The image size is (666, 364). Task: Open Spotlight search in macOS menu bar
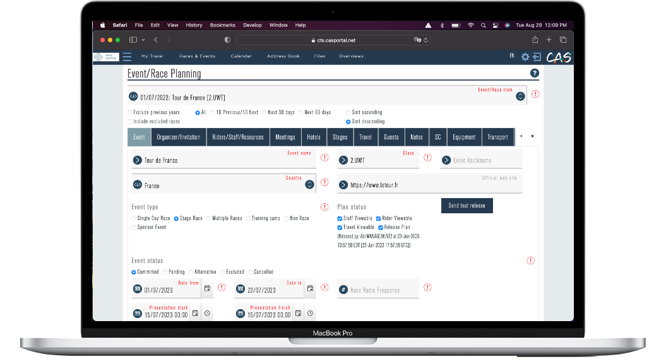point(484,25)
